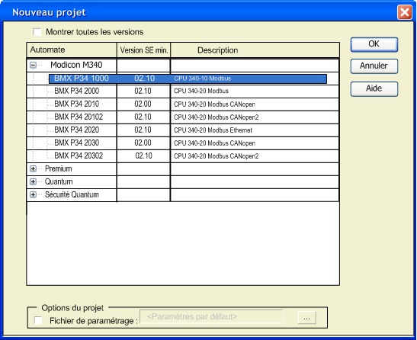Enable Montrer toutes les versions checkbox
Screen dimensions: 417x340
[37, 32]
